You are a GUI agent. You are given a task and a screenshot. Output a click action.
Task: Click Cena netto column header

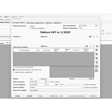coord(48,50)
